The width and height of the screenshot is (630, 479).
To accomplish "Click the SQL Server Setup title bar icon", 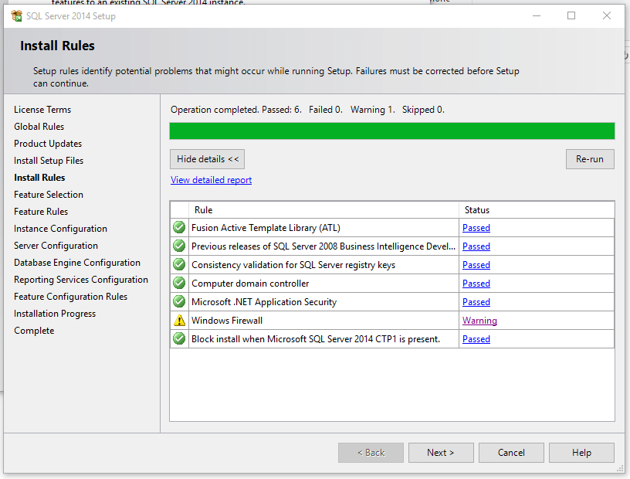I will 16,16.
